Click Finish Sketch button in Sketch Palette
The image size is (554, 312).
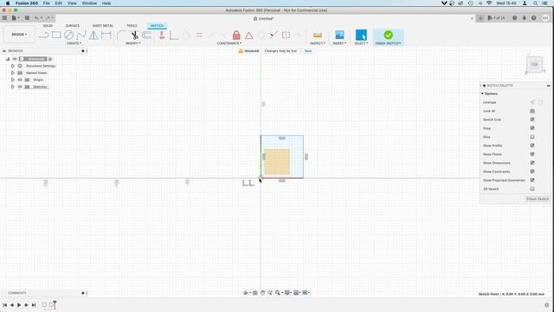point(538,198)
